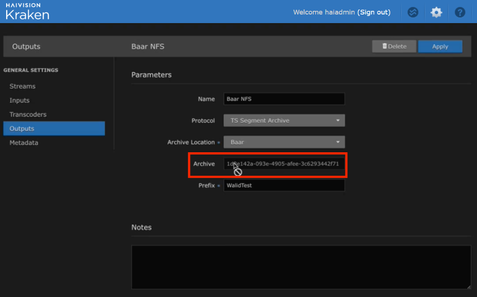Viewport: 477px width, 297px height.
Task: Open the Metadata section
Action: pyautogui.click(x=24, y=143)
